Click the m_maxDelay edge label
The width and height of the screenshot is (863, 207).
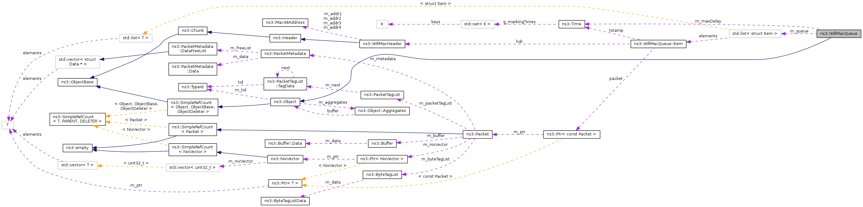708,21
